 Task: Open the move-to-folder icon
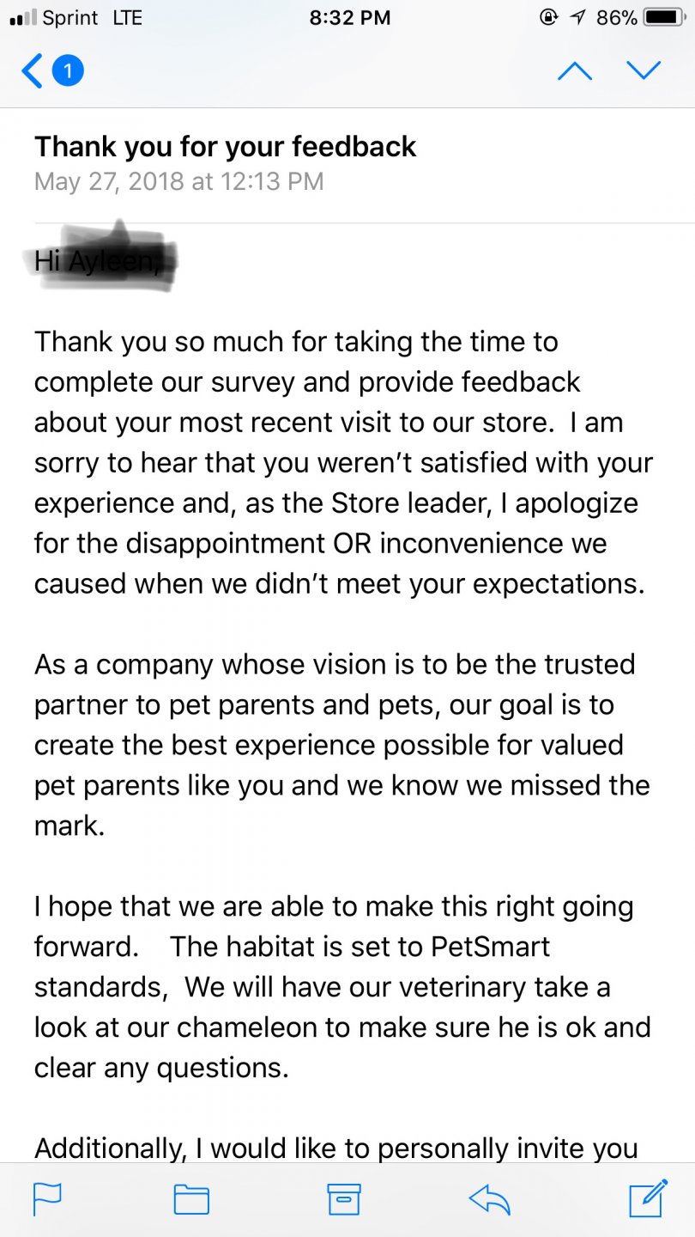[x=191, y=1199]
